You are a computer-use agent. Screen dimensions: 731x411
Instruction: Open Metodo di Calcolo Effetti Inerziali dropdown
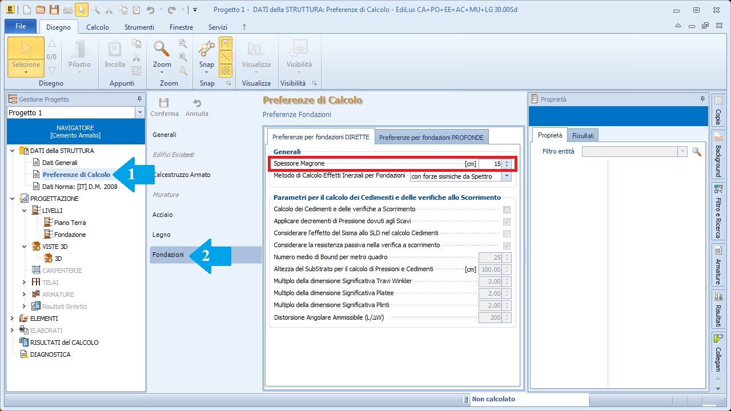coord(506,176)
